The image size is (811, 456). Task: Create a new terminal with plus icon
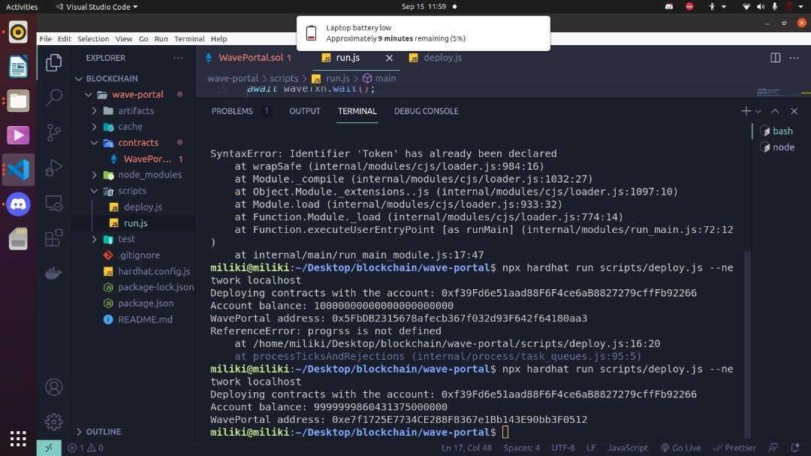coord(746,110)
